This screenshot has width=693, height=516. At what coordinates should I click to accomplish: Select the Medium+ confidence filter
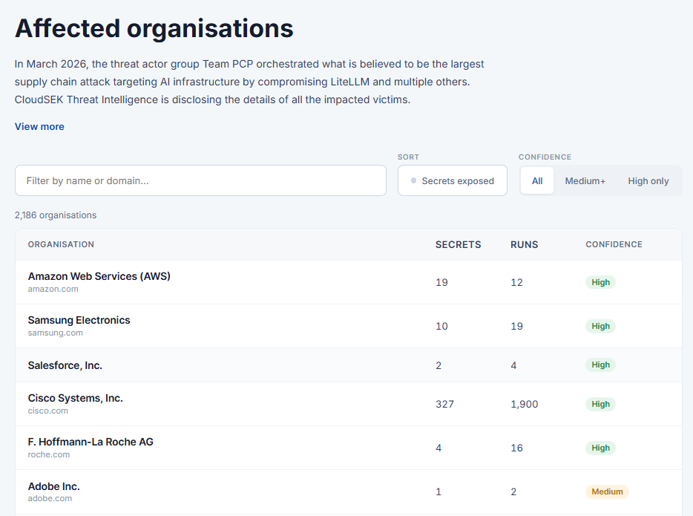585,181
